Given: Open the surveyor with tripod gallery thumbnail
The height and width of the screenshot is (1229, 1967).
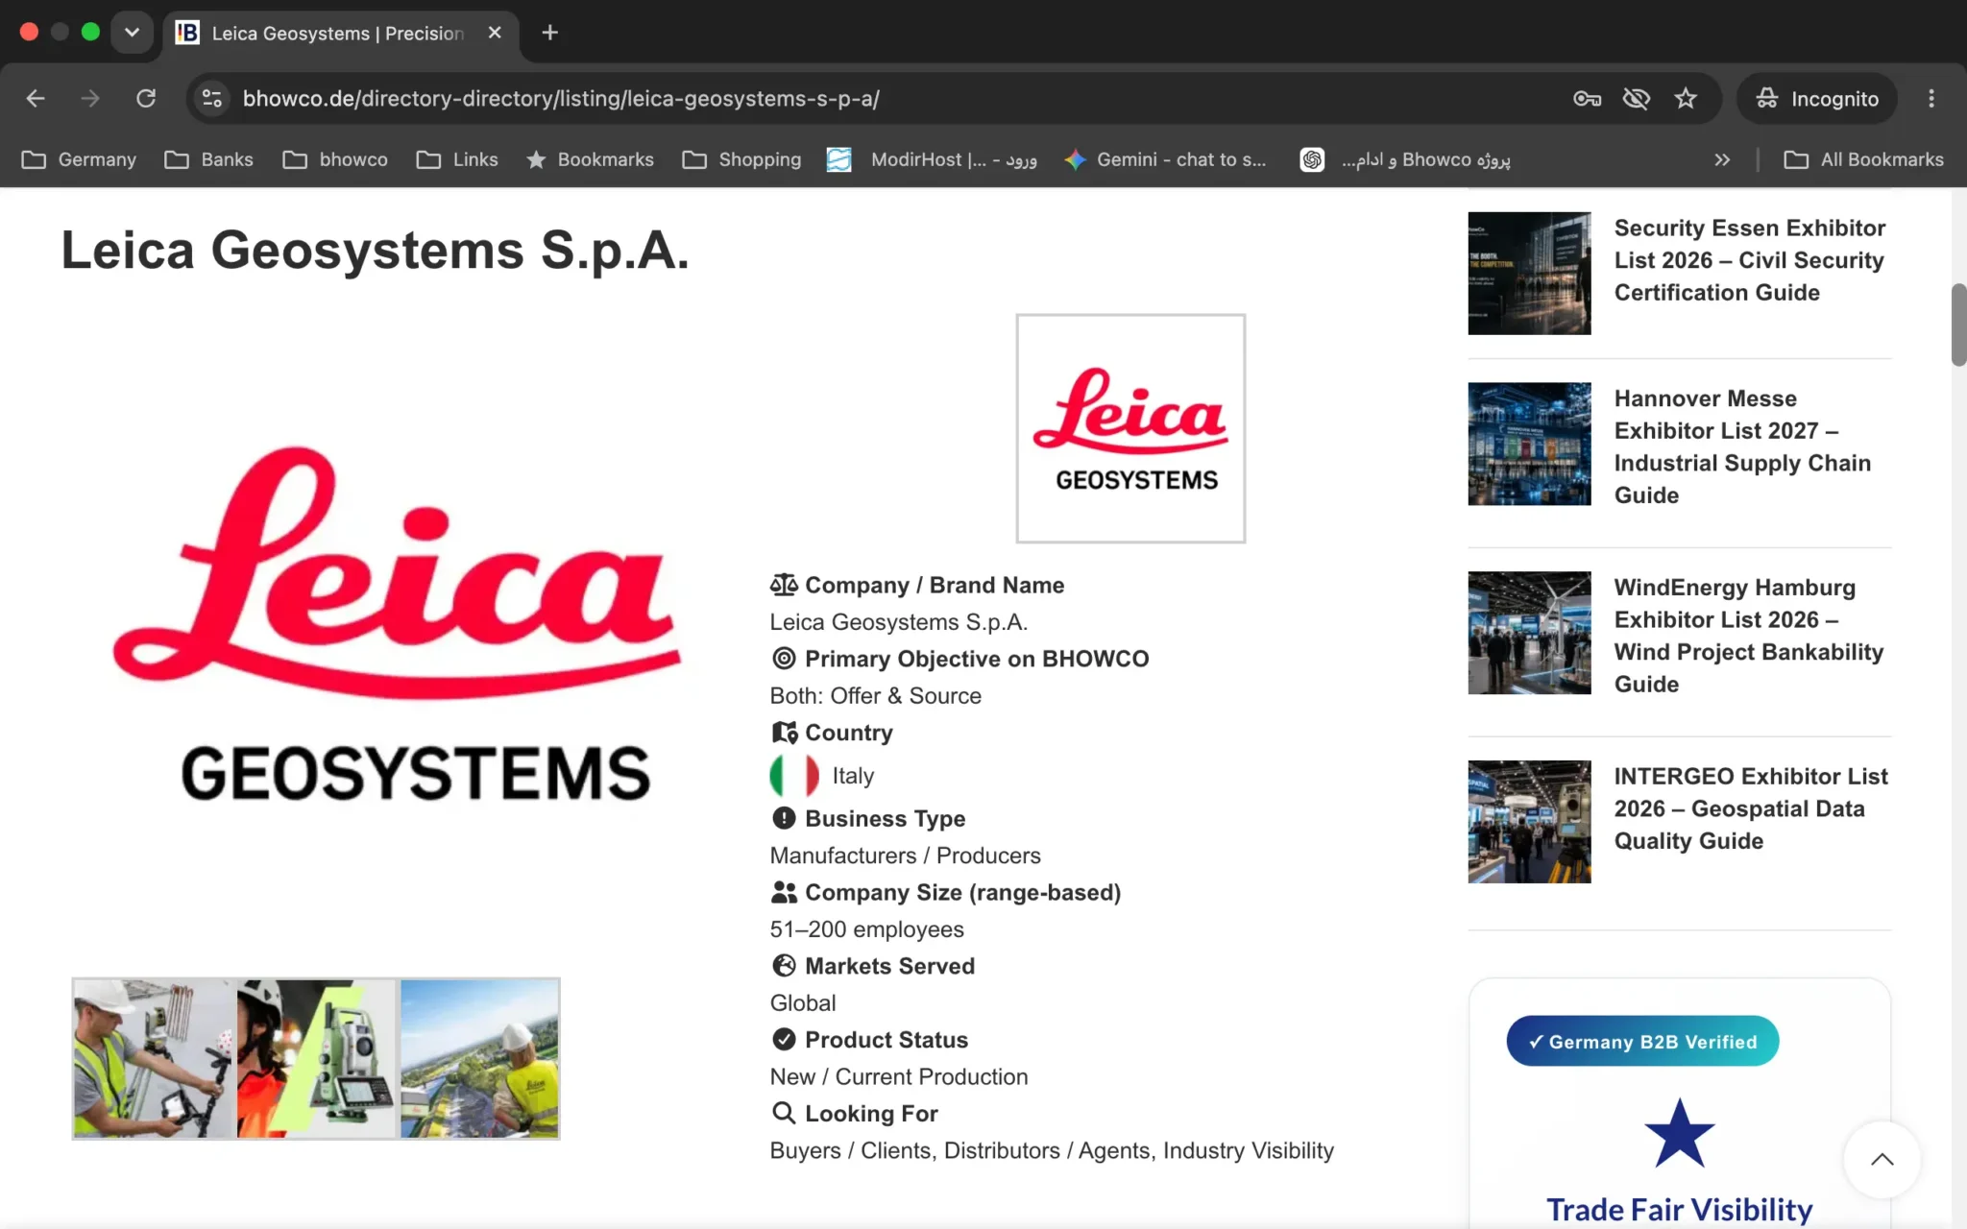Looking at the screenshot, I should coord(154,1058).
